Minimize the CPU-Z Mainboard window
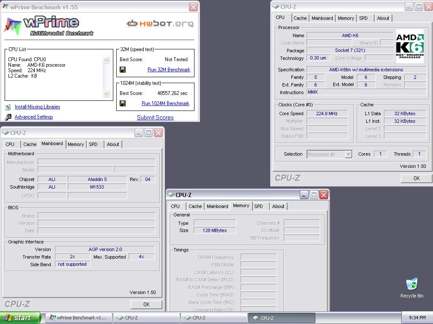 [x=139, y=133]
